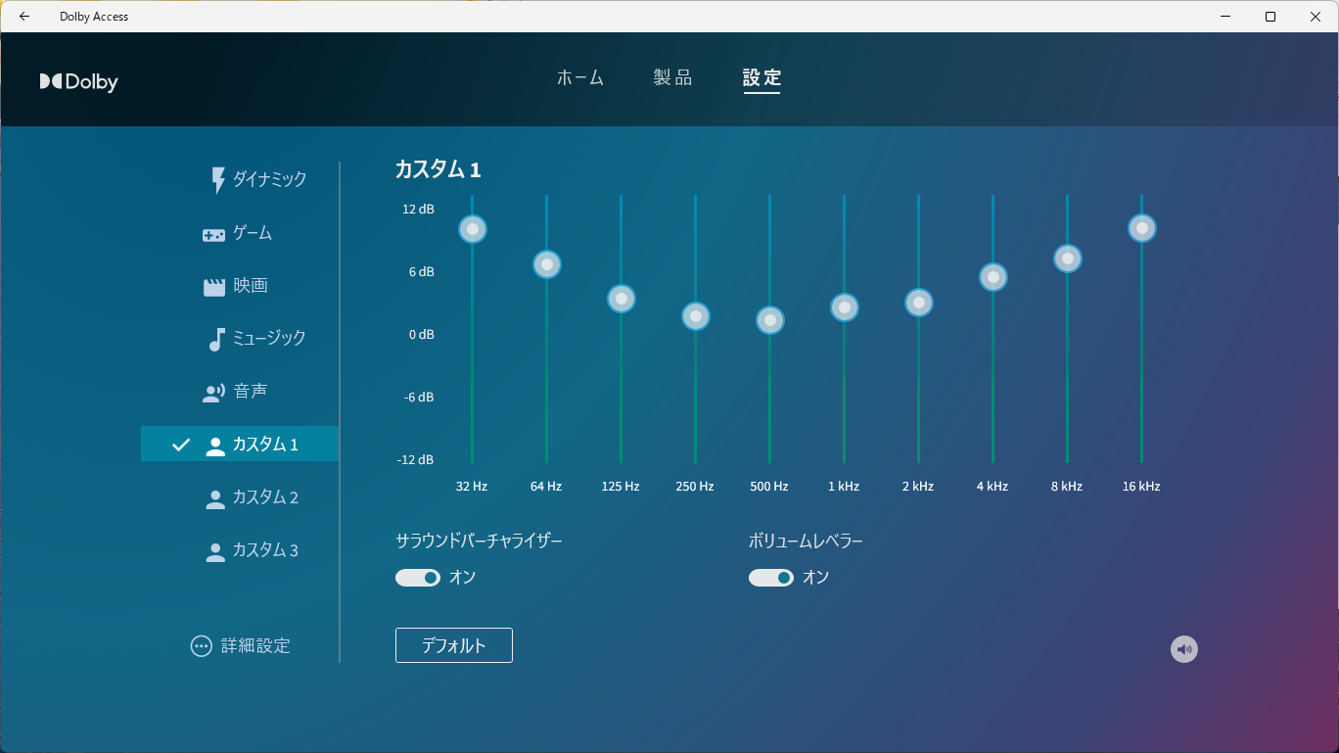Go back using the arrow icon
This screenshot has width=1339, height=753.
point(24,17)
